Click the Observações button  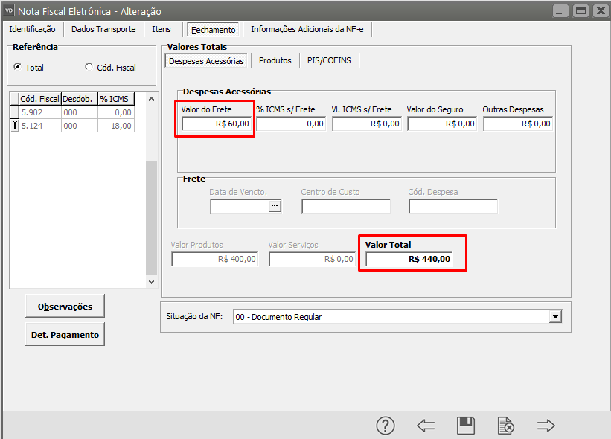(x=65, y=306)
